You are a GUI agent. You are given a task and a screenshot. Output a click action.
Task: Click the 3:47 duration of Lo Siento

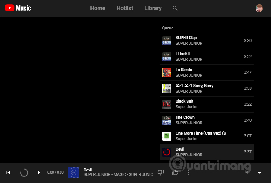click(248, 72)
